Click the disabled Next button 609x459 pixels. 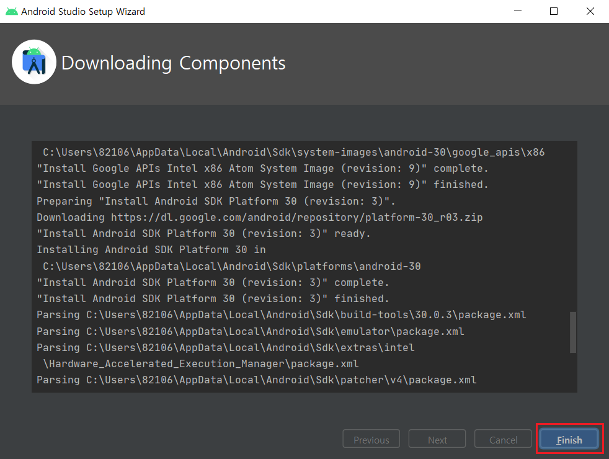(x=437, y=439)
